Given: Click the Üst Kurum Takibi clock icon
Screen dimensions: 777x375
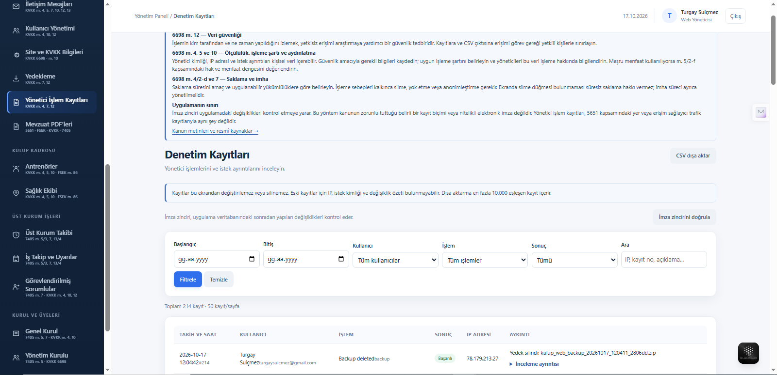Looking at the screenshot, I should point(16,235).
